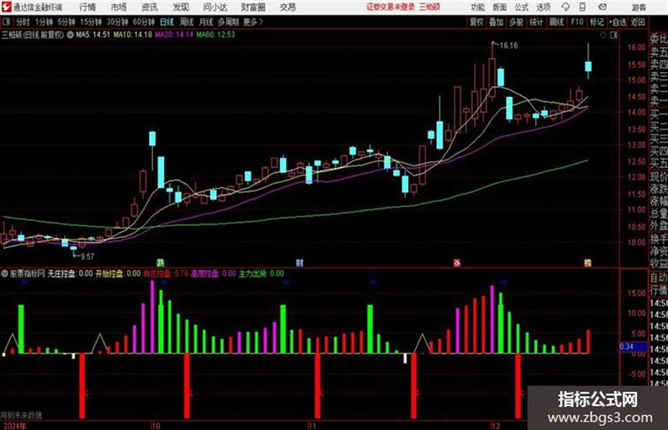Open the 股票指标网 indicator dropdown icon
This screenshot has width=668, height=430.
[x=5, y=273]
